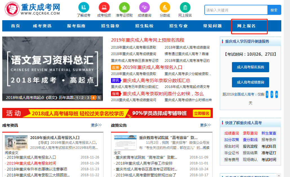
Task: Open 2019年重庆成人高考报名入口 red headline link
Action: click(x=152, y=67)
